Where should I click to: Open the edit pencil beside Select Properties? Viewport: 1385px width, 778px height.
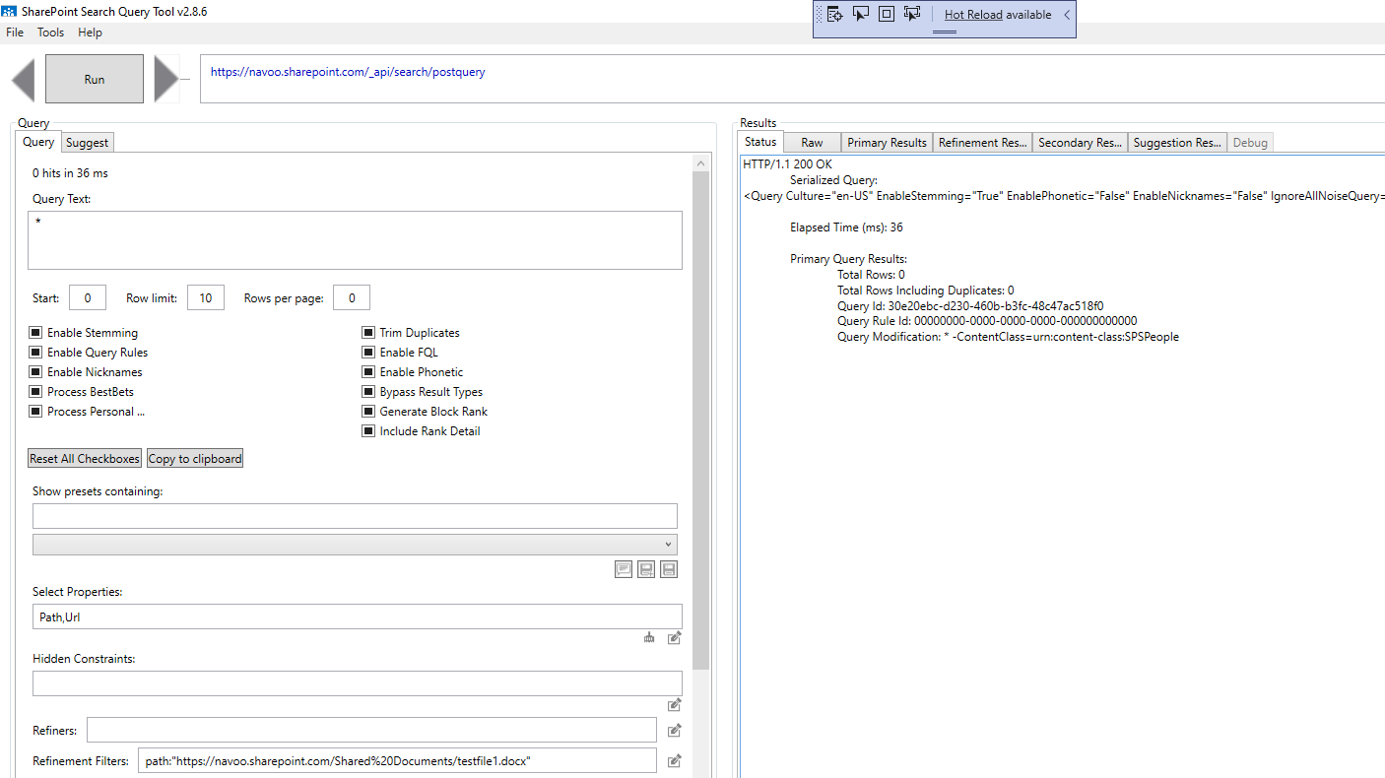point(674,637)
